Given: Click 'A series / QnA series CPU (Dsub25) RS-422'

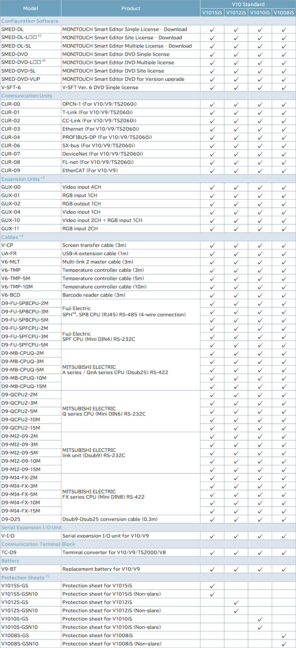Looking at the screenshot, I should click(115, 372).
